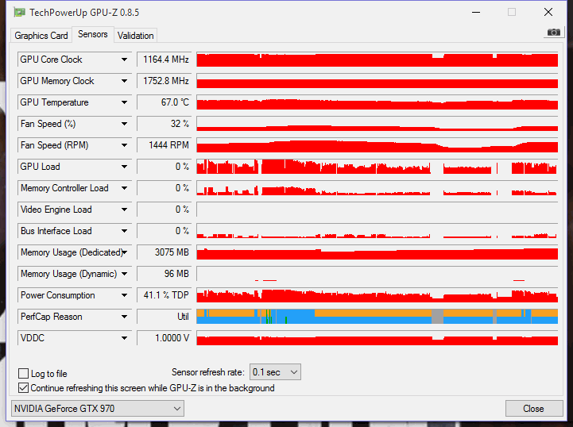Click the 1.0000 V VDDC value
Viewport: 573px width, 427px height.
pos(165,338)
